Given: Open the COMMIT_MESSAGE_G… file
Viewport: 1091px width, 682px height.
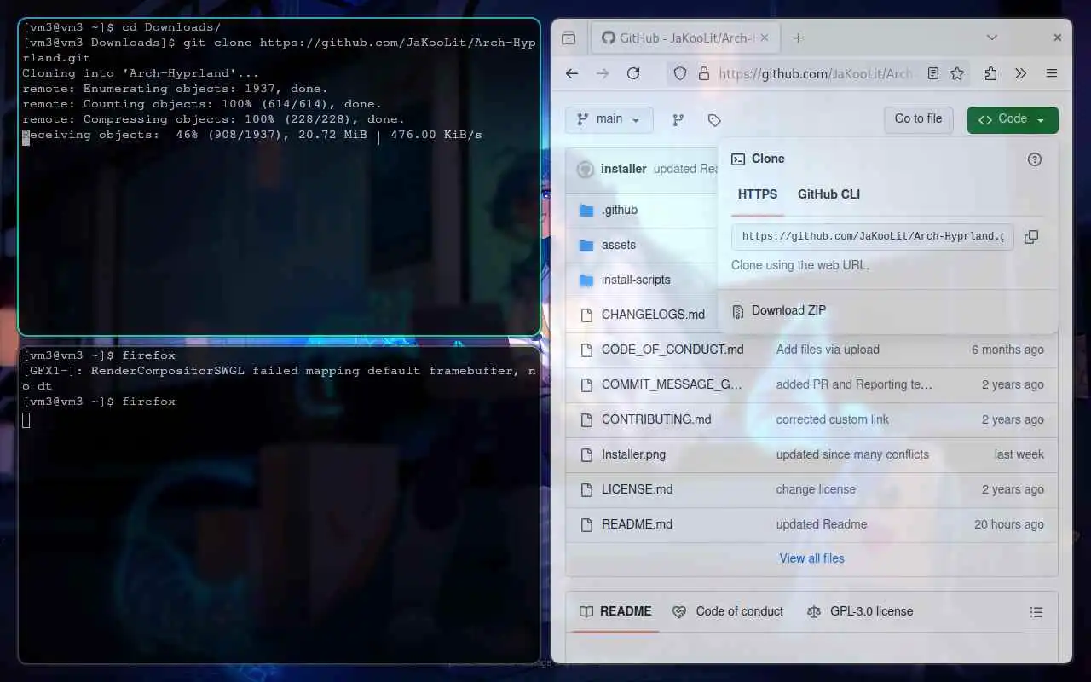Looking at the screenshot, I should click(x=672, y=384).
